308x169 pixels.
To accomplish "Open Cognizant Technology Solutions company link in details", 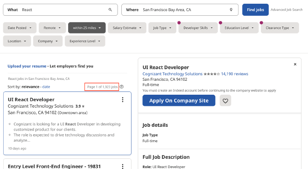I will 173,74.
